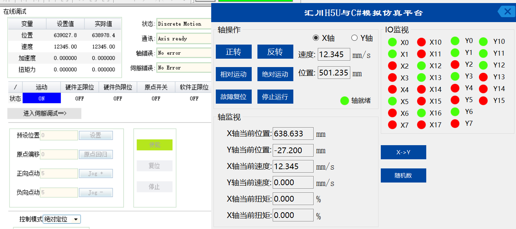Click the 预设位置 input field
516x229 pixels.
pyautogui.click(x=59, y=135)
